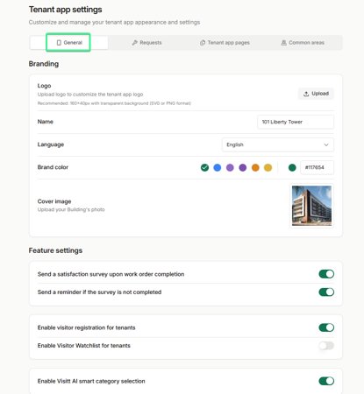Image resolution: width=364 pixels, height=394 pixels.
Task: Edit the Name field '101 Liberty Tower'
Action: pos(296,122)
